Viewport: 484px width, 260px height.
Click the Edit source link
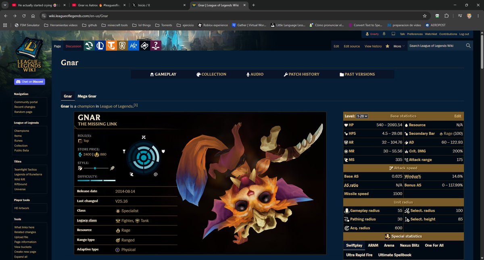pos(352,46)
